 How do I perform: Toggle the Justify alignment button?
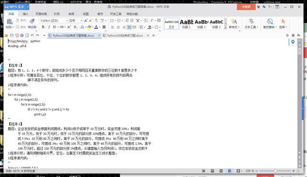point(129,27)
